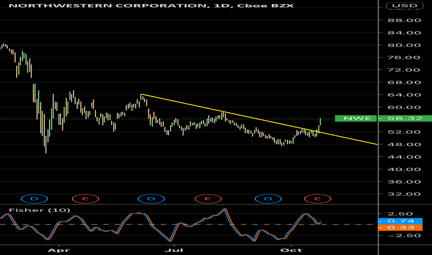Select the yellow descending trendline
432x255 pixels.
(259, 119)
